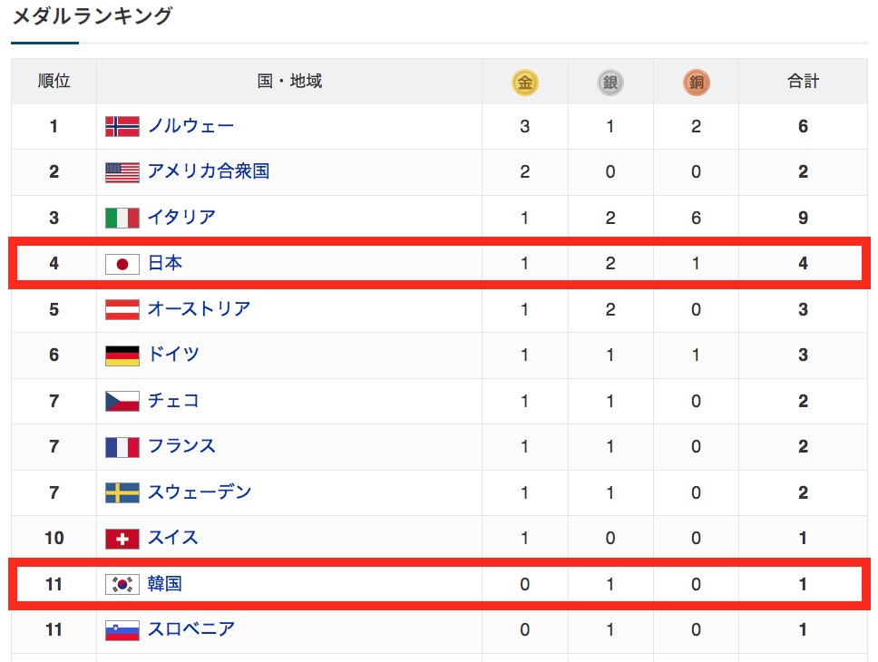Click the silver medal icon in header

click(610, 83)
